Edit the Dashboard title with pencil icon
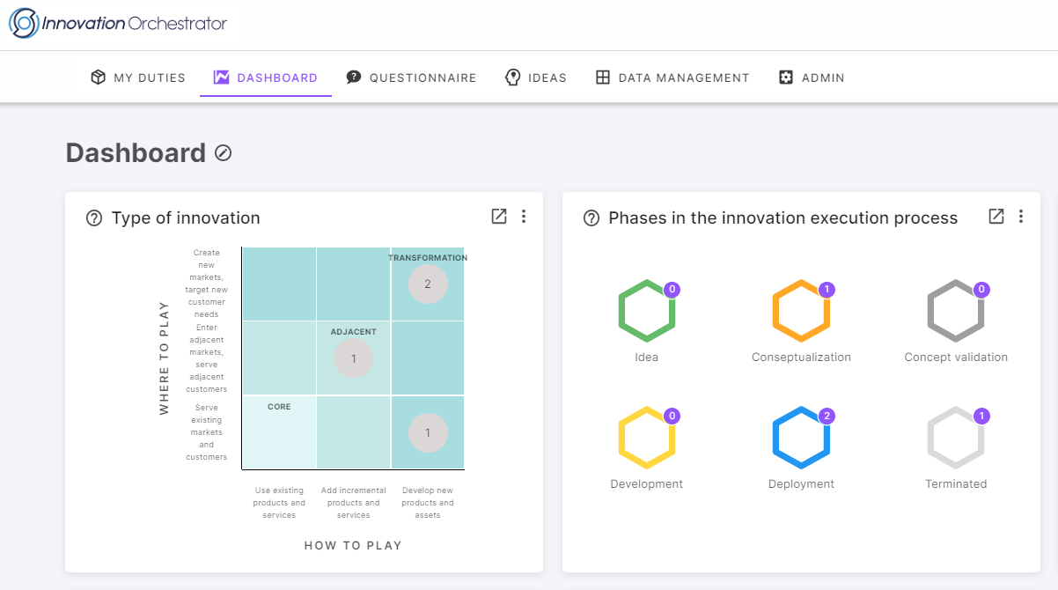The image size is (1058, 590). pyautogui.click(x=224, y=153)
